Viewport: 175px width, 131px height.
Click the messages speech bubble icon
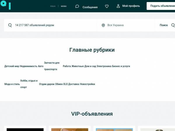coord(77,6)
